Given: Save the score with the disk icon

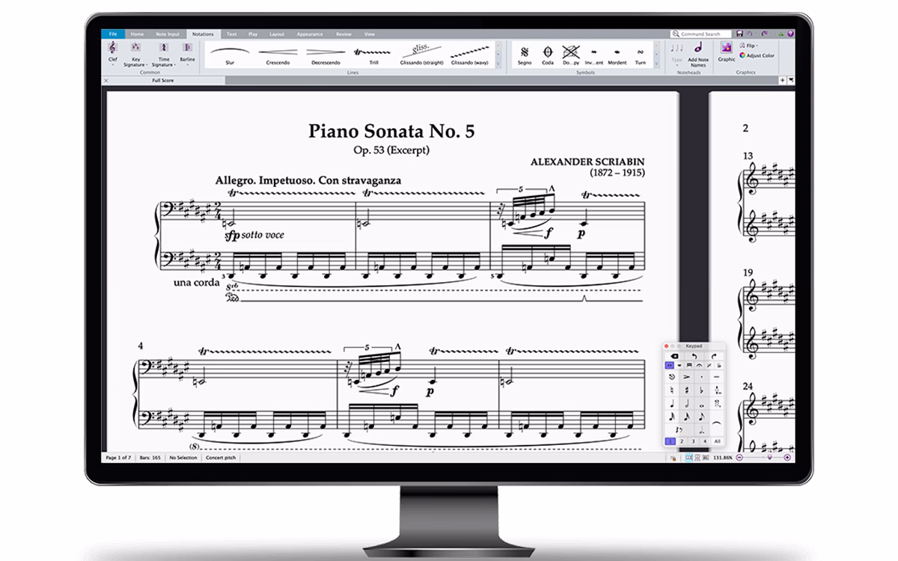Looking at the screenshot, I should click(739, 34).
